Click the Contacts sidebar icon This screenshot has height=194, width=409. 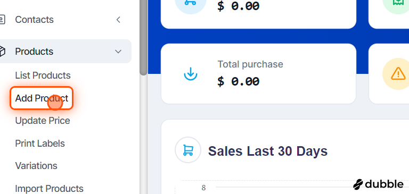(2, 20)
